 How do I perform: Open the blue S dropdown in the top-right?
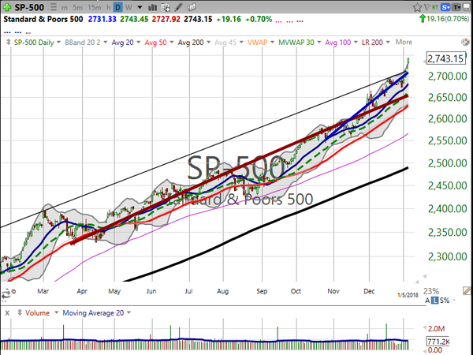(445, 7)
